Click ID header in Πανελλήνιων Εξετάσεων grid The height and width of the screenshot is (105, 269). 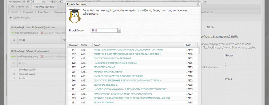(x=14, y=40)
